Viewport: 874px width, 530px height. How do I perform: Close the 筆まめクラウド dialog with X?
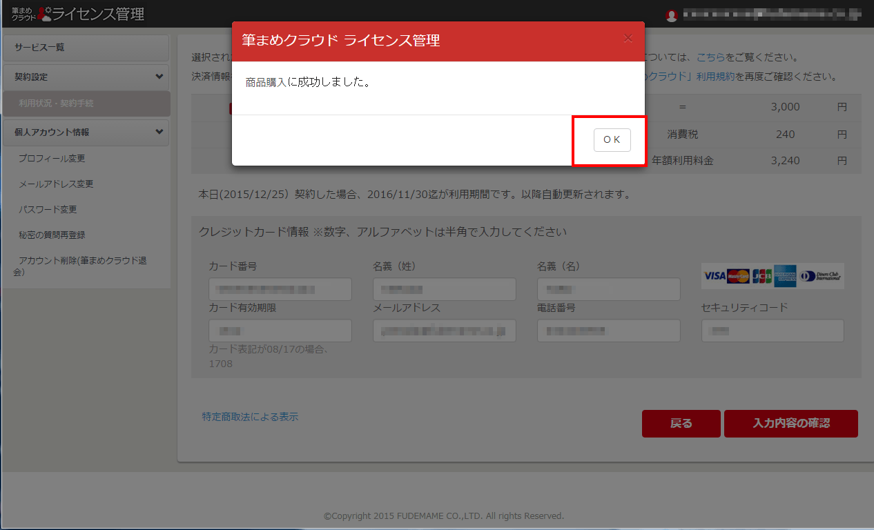coord(628,39)
